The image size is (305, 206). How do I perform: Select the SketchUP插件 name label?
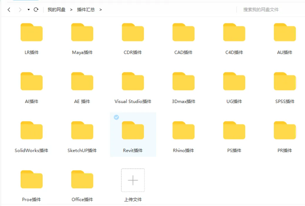[82, 150]
